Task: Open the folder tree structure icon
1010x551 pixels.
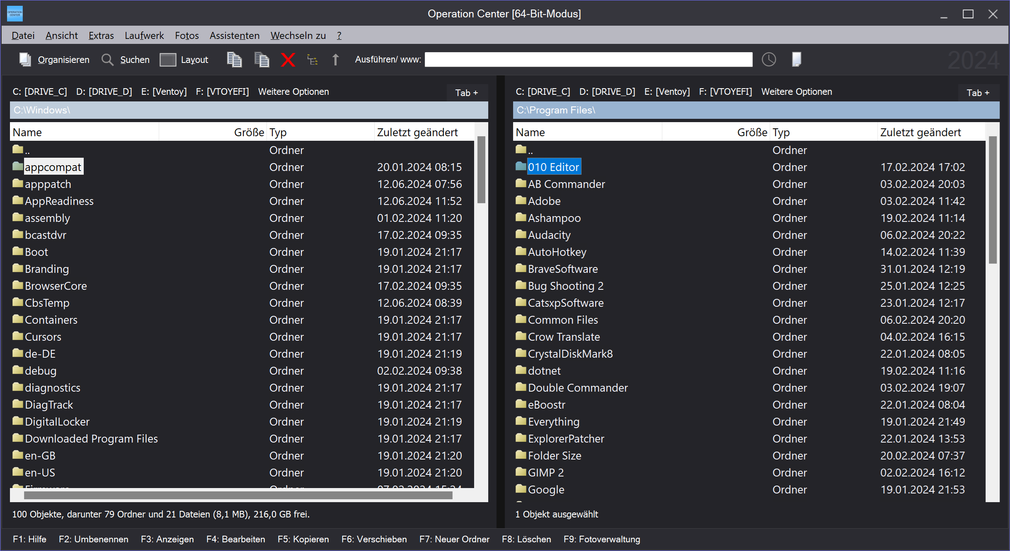Action: pyautogui.click(x=312, y=60)
